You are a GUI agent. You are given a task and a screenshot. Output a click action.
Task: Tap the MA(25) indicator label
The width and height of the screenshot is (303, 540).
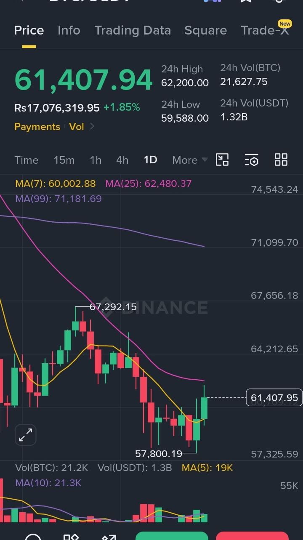(148, 184)
